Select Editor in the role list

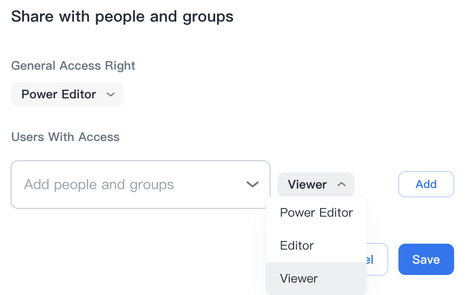click(x=297, y=246)
